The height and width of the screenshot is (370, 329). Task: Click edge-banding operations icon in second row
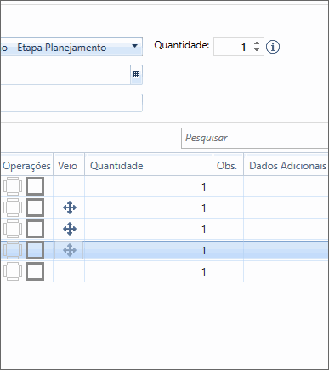pos(13,208)
